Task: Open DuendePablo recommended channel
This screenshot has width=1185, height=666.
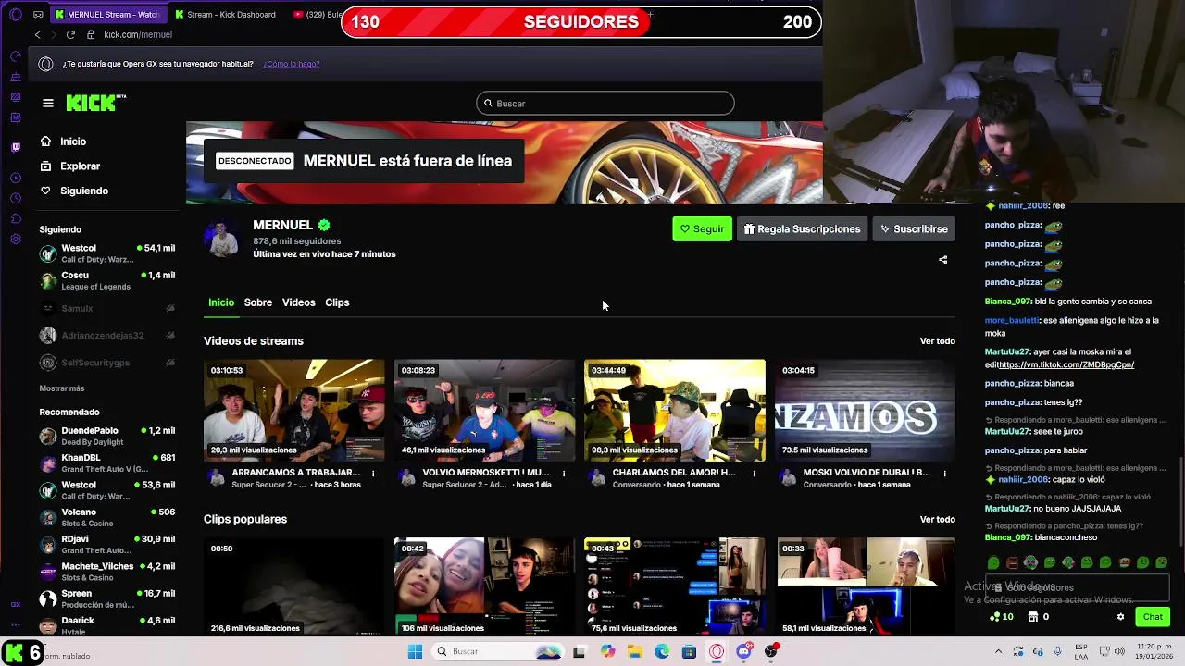Action: [x=107, y=436]
